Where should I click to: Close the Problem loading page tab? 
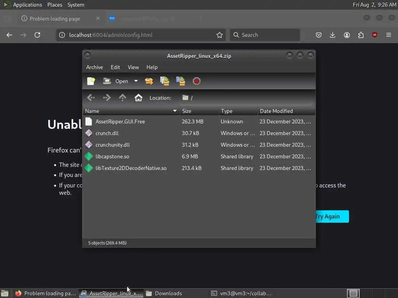point(98,18)
